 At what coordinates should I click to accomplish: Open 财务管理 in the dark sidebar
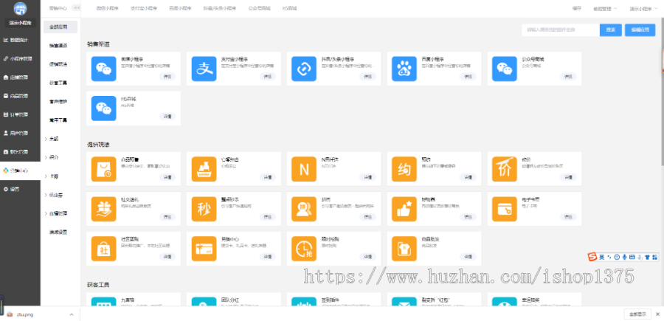coord(16,151)
